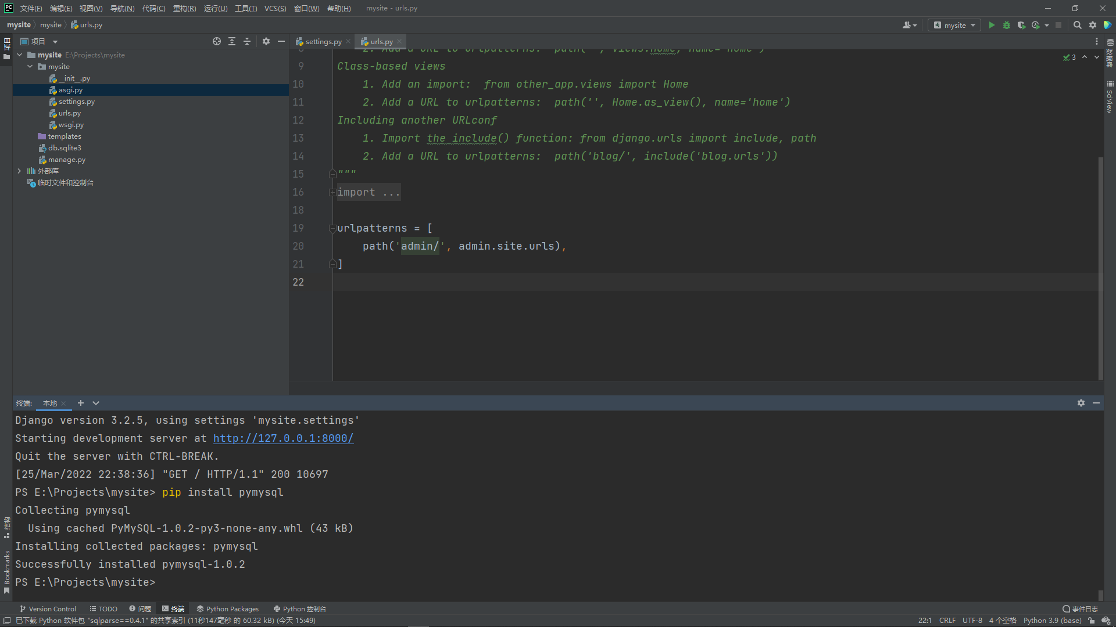Open the SciView side panel

[x=1110, y=96]
